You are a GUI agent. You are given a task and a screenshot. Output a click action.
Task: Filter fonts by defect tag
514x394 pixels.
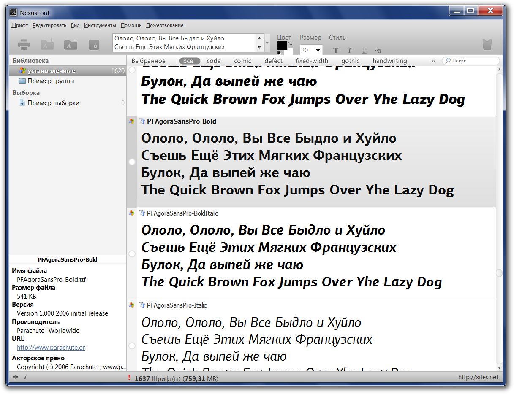click(274, 61)
